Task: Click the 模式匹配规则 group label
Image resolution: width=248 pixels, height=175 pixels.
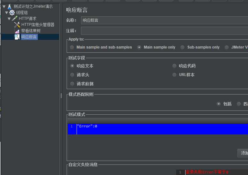Action: (x=81, y=94)
